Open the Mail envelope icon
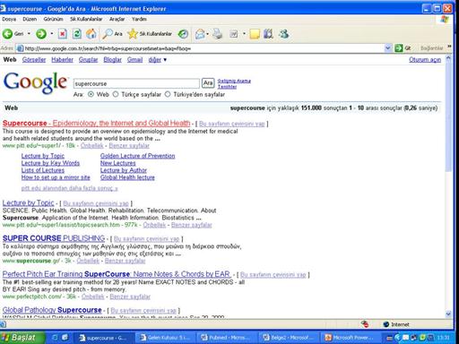This screenshot has width=459, height=344. tap(200, 34)
